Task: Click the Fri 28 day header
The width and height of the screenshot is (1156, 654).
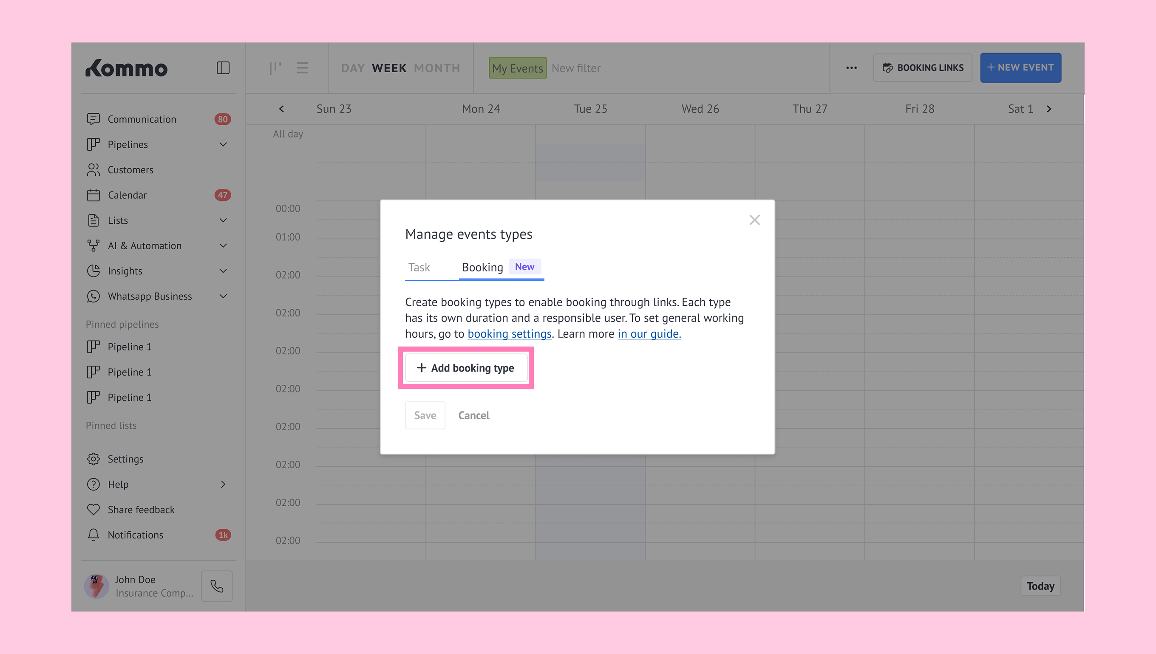Action: click(x=920, y=109)
